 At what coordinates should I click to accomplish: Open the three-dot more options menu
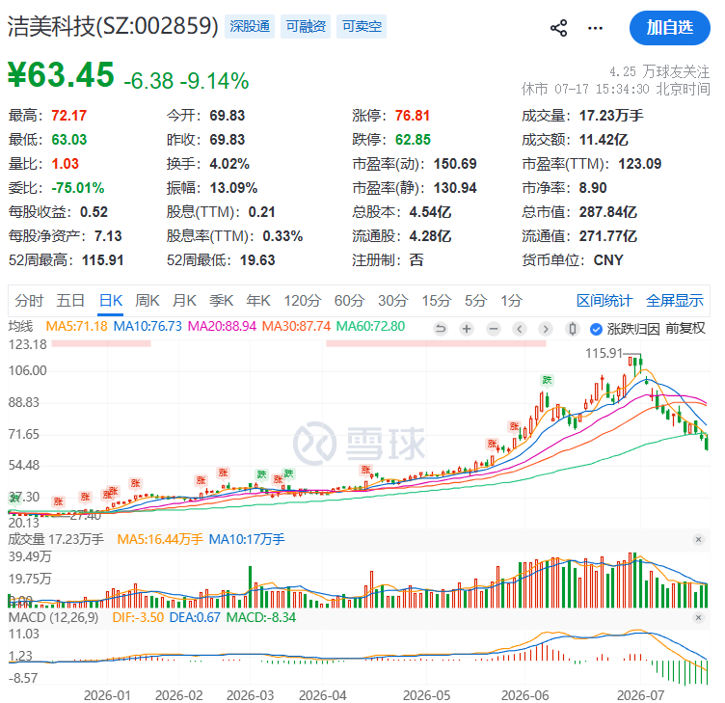pyautogui.click(x=595, y=28)
